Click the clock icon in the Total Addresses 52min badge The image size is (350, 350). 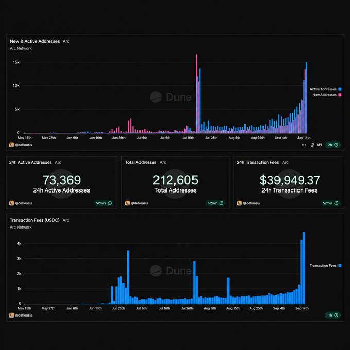(x=222, y=203)
